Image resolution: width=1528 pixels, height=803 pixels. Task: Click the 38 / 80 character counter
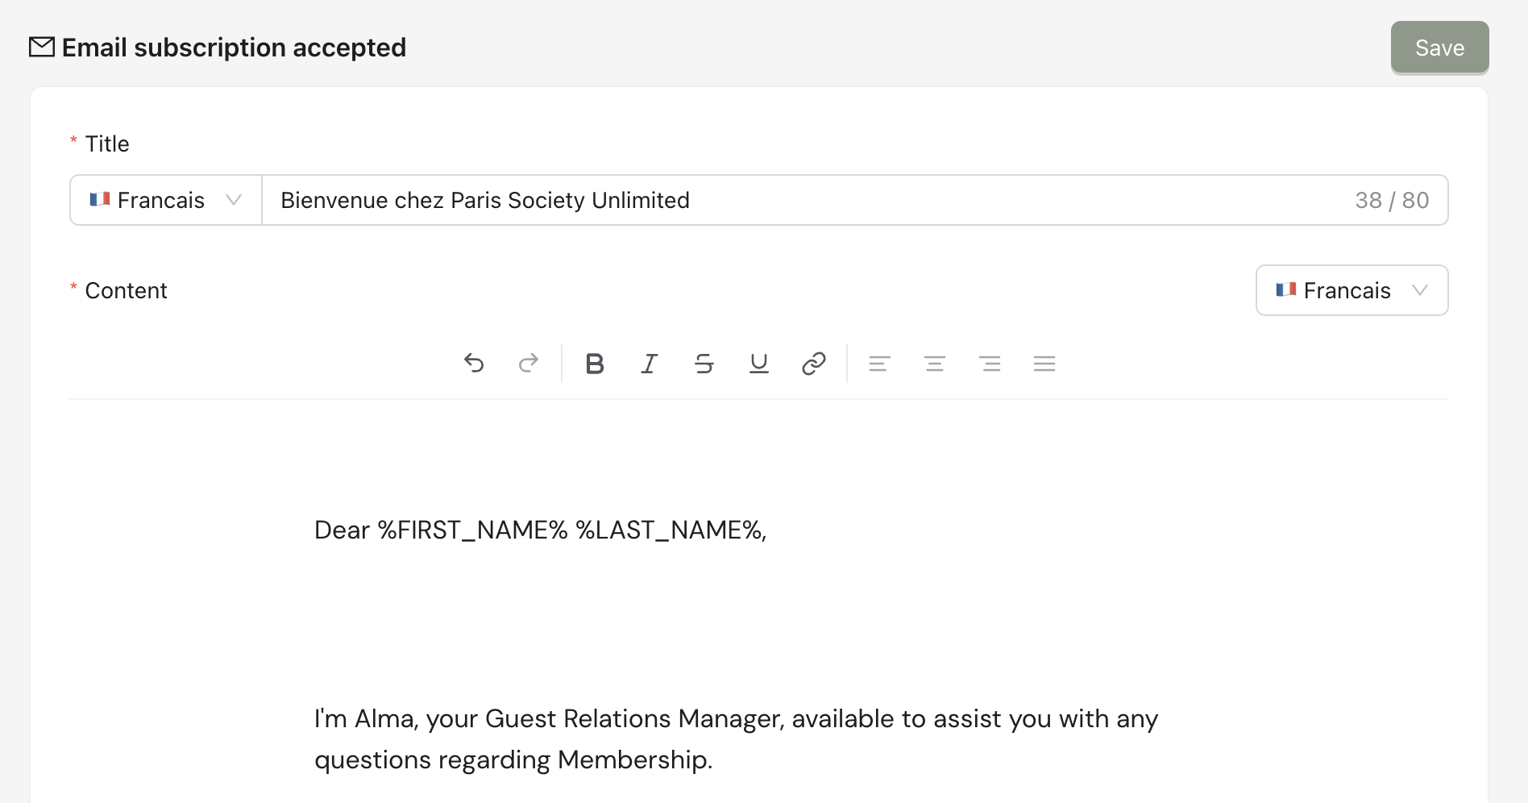[1392, 200]
